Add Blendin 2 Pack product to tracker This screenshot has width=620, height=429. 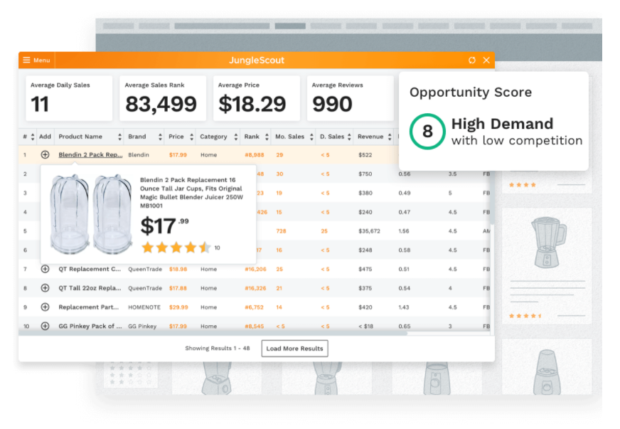[x=45, y=155]
